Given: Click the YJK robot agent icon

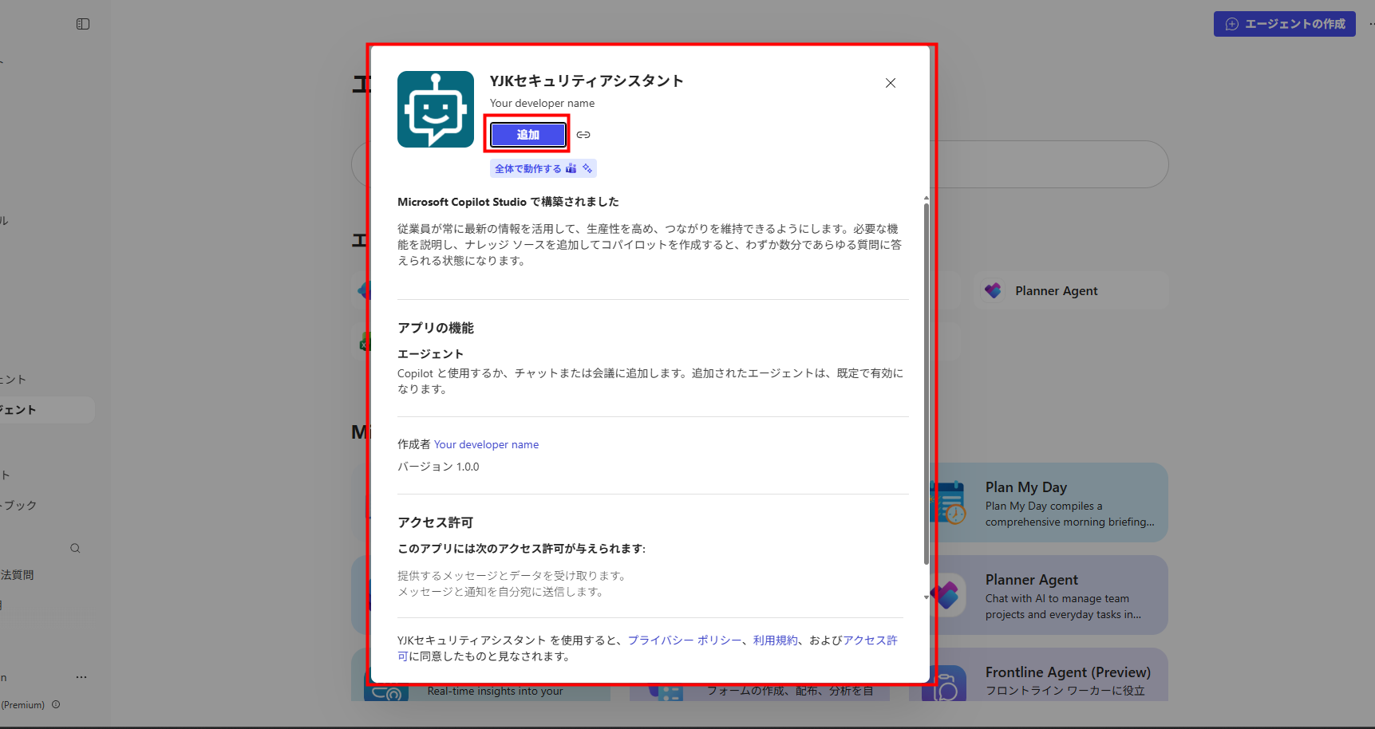Looking at the screenshot, I should [x=436, y=109].
